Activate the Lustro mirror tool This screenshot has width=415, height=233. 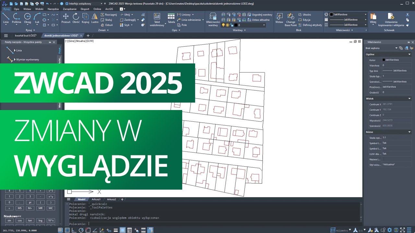point(95,18)
